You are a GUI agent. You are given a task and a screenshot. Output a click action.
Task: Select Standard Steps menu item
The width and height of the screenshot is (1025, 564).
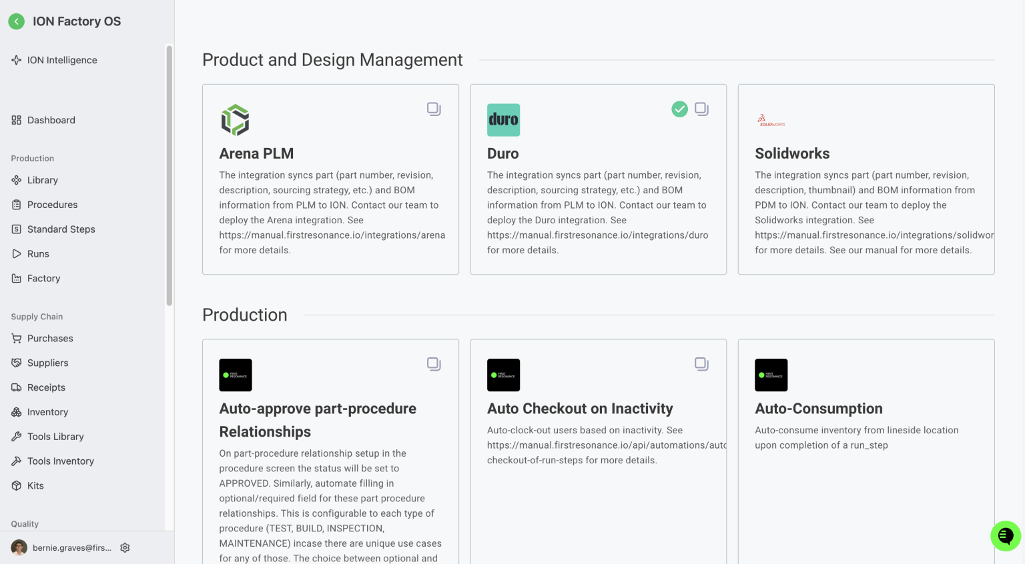point(61,229)
